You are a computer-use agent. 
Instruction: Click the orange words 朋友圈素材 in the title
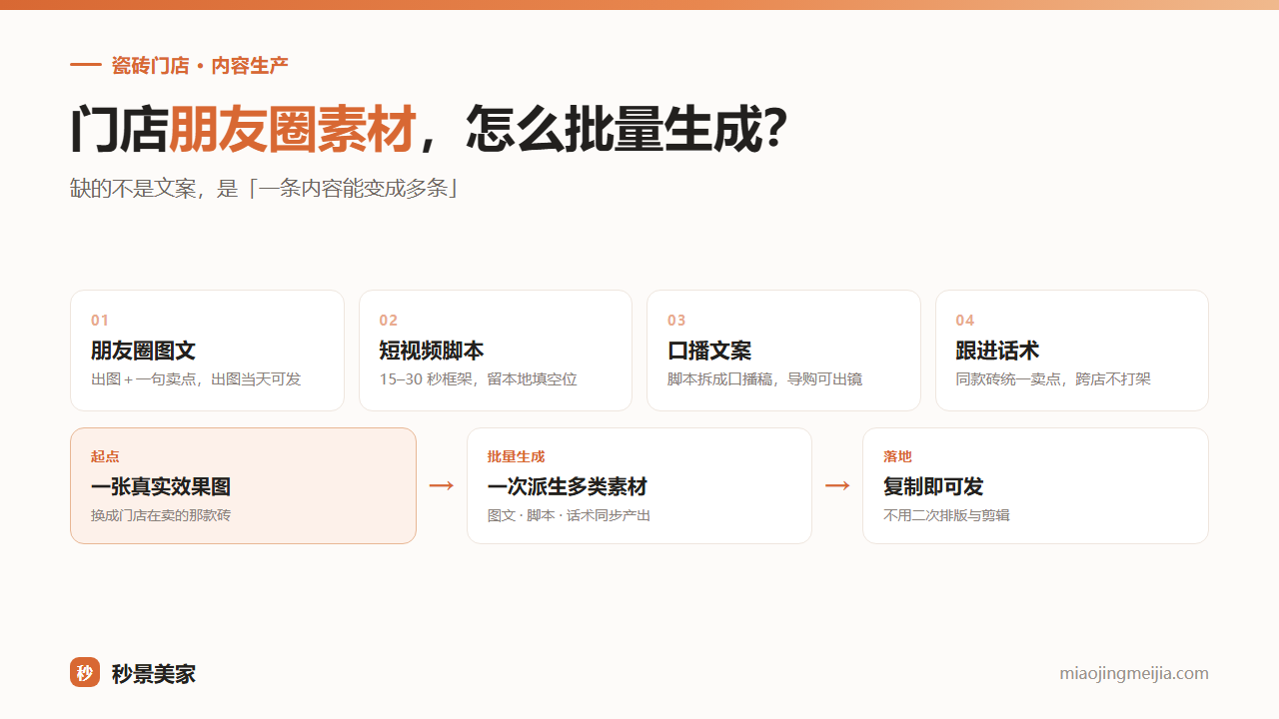(292, 130)
